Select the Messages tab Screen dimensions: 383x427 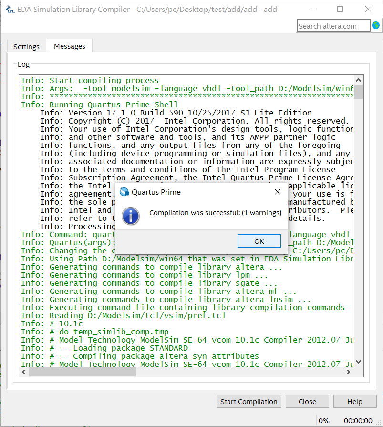(x=70, y=46)
